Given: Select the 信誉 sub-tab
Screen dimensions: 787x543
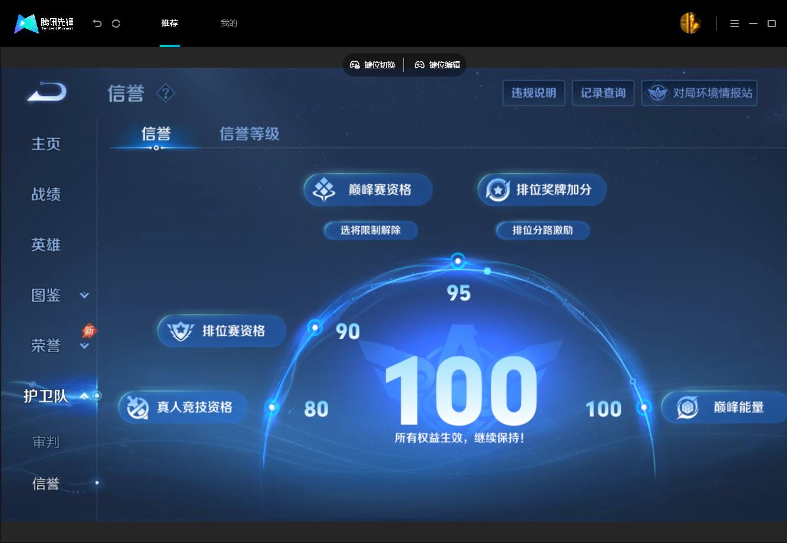Looking at the screenshot, I should (x=156, y=134).
